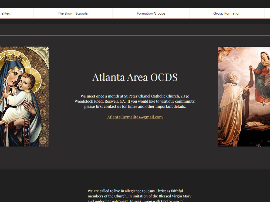
Task: Open the partially visible 'nelites' menu item
Action: point(16,13)
